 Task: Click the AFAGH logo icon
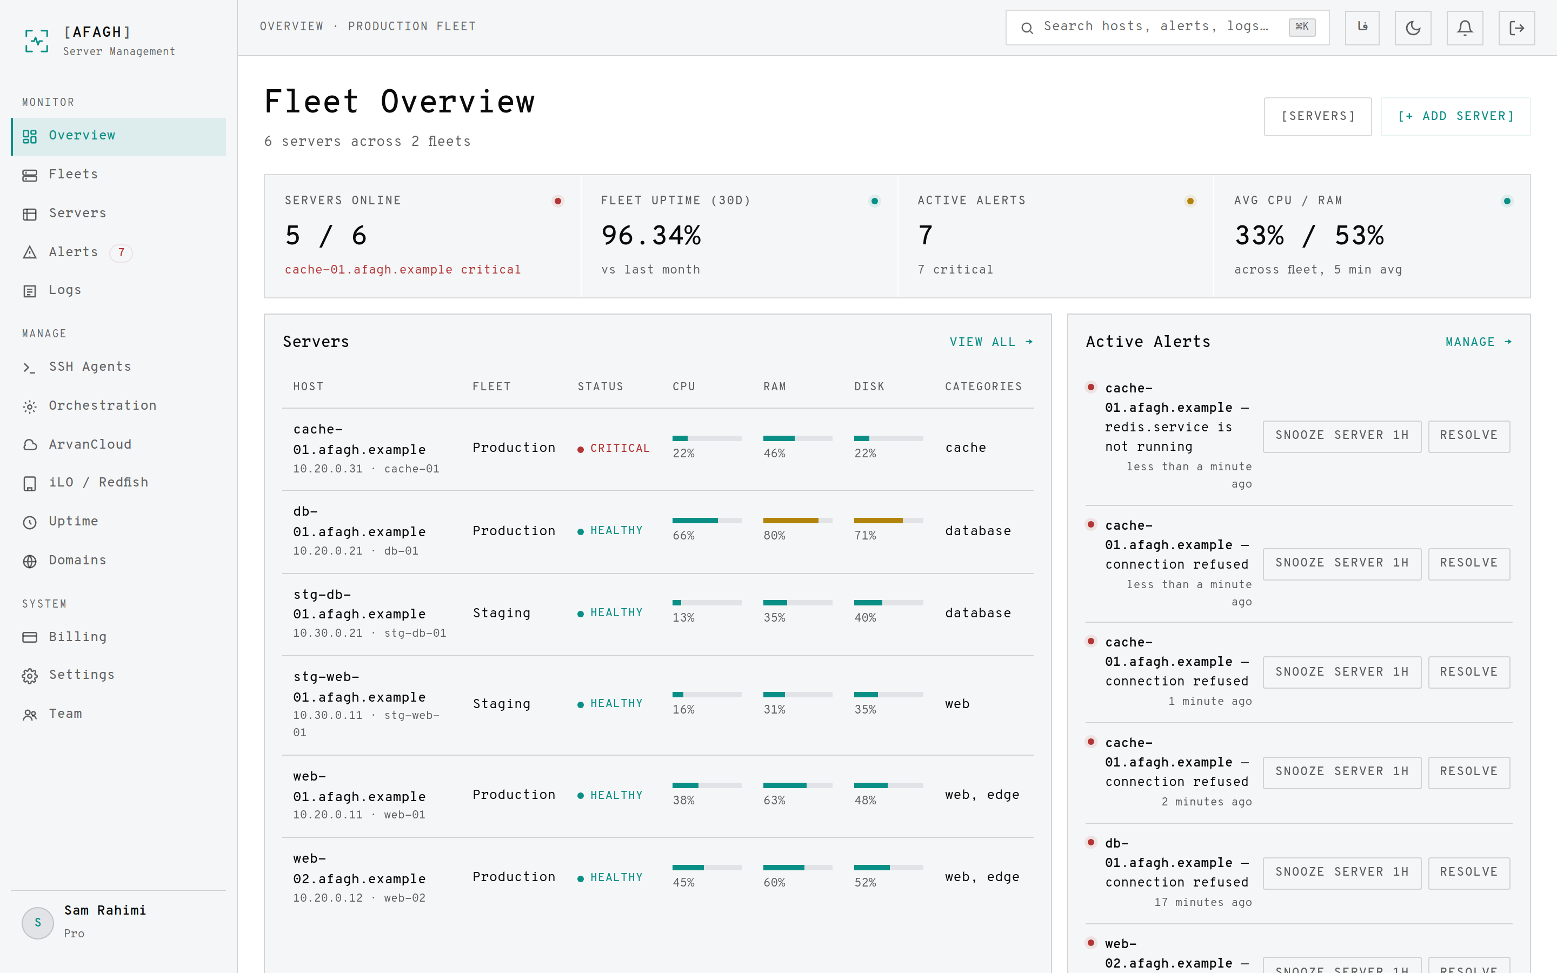(x=37, y=41)
